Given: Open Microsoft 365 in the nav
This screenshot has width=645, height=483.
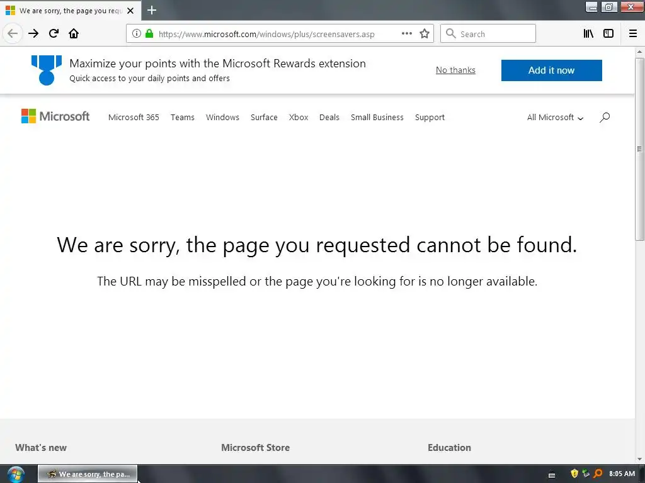Looking at the screenshot, I should coord(134,118).
